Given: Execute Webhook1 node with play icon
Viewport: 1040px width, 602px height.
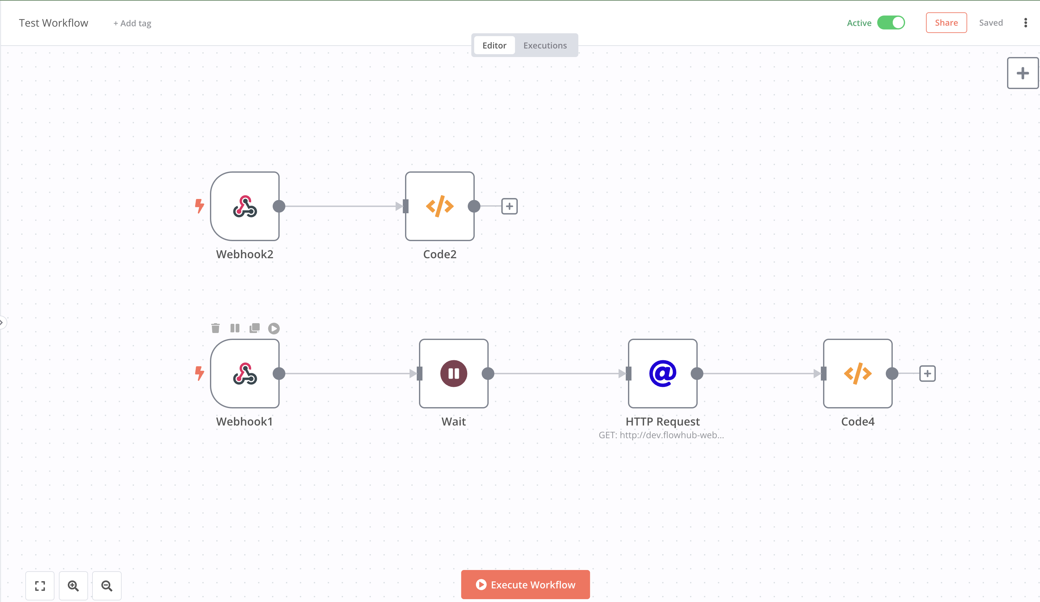Looking at the screenshot, I should [274, 328].
